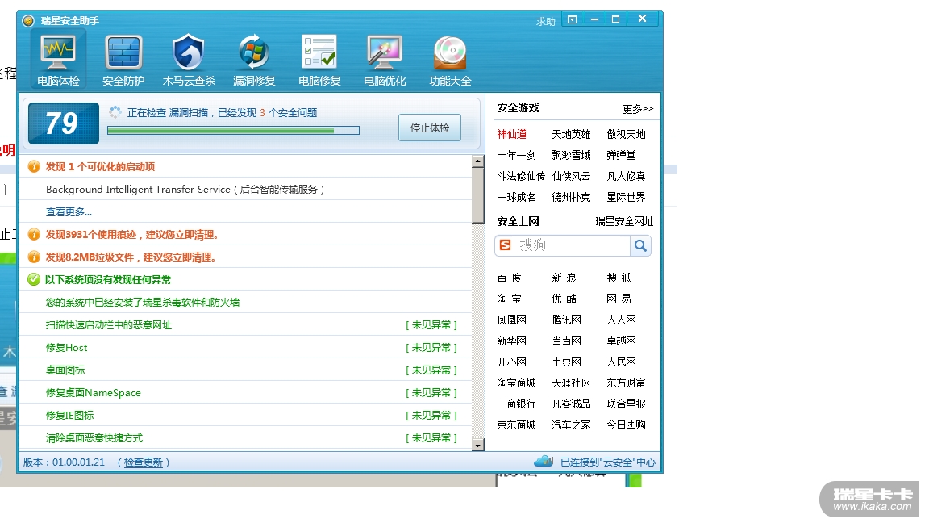The height and width of the screenshot is (523, 929).
Task: Click the results list scroll-down arrow
Action: pyautogui.click(x=478, y=445)
